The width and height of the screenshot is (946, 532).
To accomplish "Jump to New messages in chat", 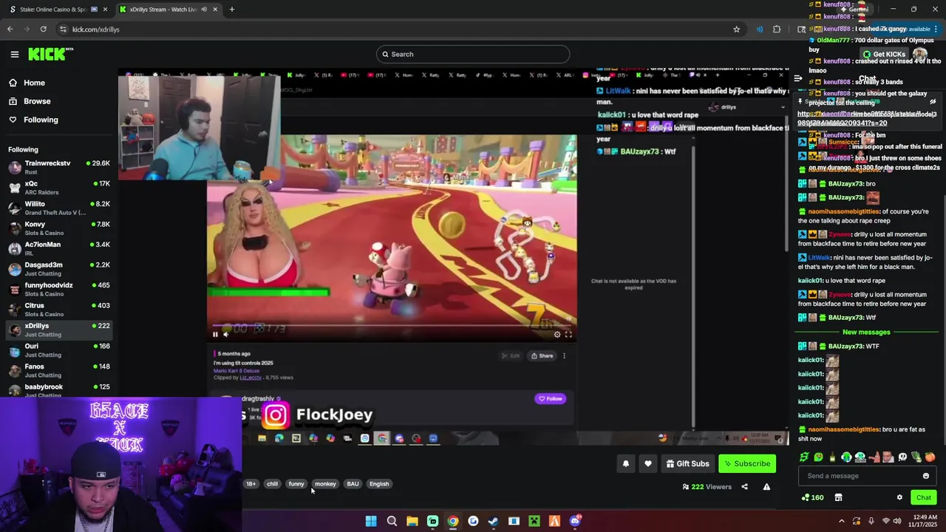I will pyautogui.click(x=866, y=332).
